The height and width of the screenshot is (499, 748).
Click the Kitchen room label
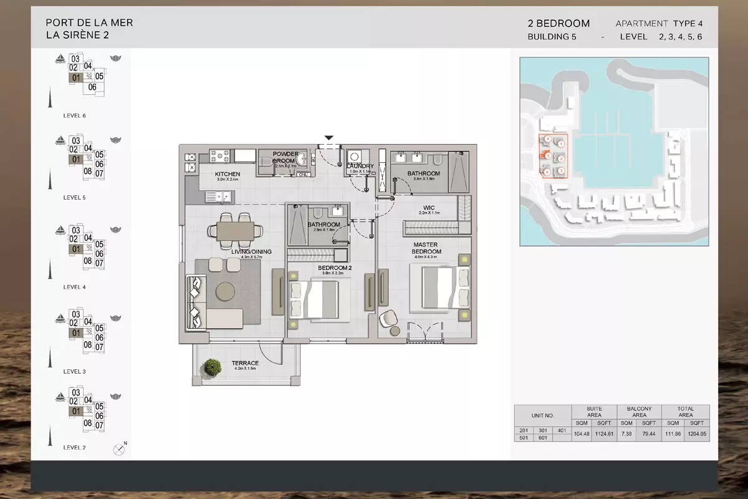point(228,174)
